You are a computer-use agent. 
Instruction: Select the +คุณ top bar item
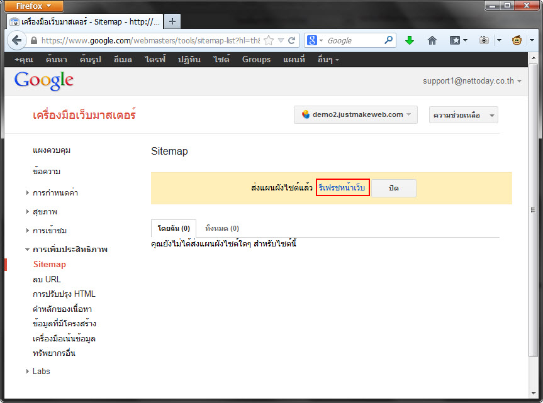point(24,60)
